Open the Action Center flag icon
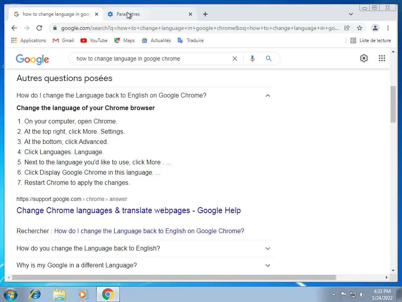This screenshot has width=402, height=302. (343, 294)
